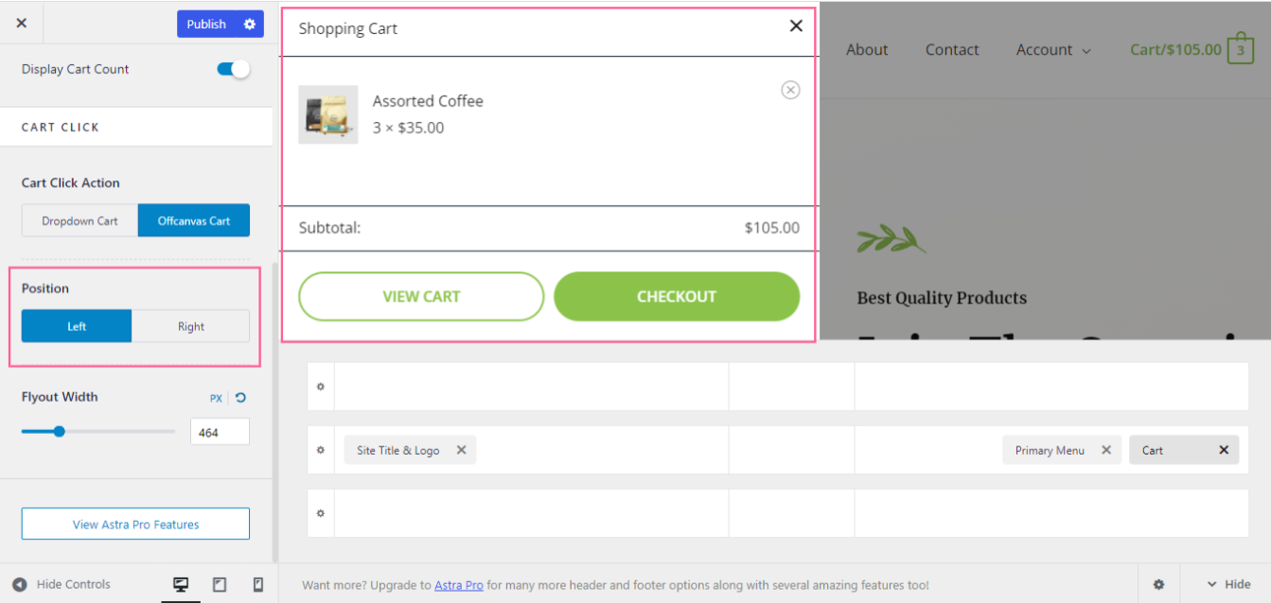Open customizer settings via Publish gear icon
The width and height of the screenshot is (1271, 603).
pos(249,24)
